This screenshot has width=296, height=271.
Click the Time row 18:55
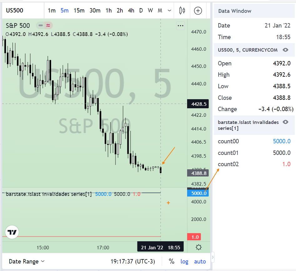click(x=254, y=37)
